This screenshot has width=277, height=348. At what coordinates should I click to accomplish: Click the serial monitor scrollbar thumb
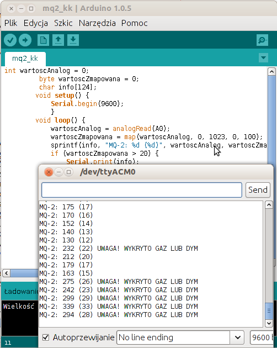[269, 310]
